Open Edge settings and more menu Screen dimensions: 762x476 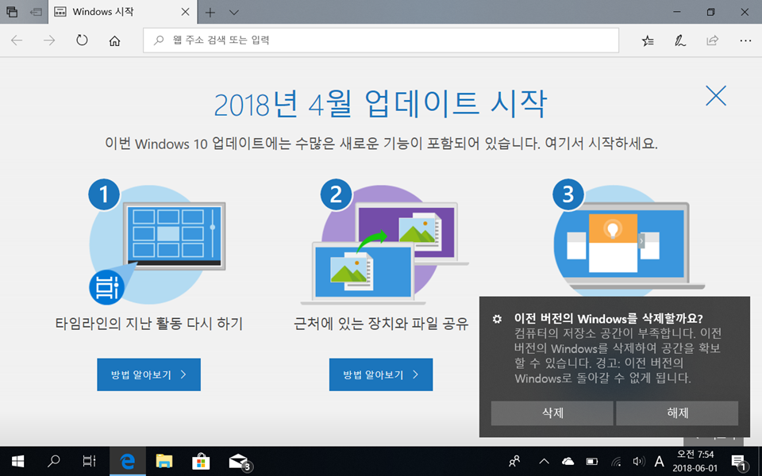745,40
